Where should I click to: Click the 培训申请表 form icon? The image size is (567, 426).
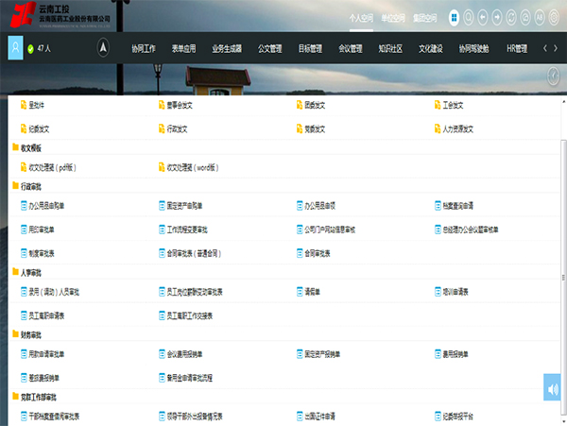pyautogui.click(x=438, y=292)
